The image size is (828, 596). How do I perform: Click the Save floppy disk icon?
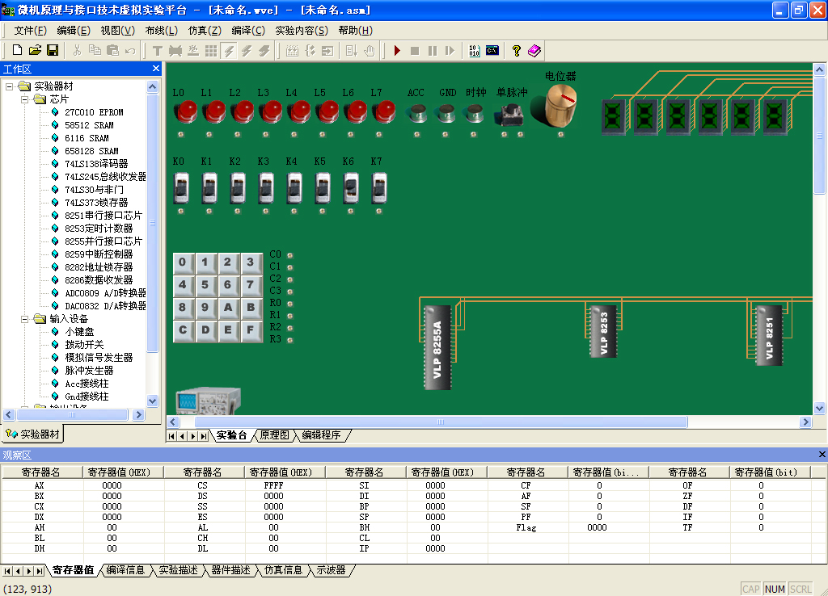point(53,51)
